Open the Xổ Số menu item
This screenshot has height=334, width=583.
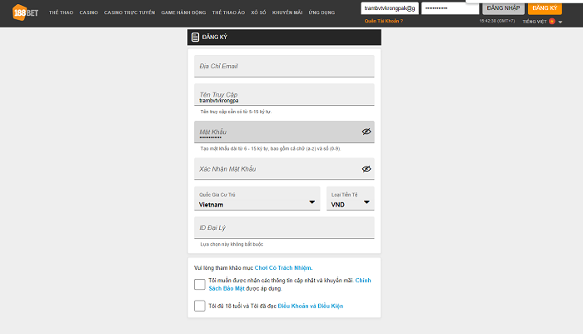click(257, 13)
